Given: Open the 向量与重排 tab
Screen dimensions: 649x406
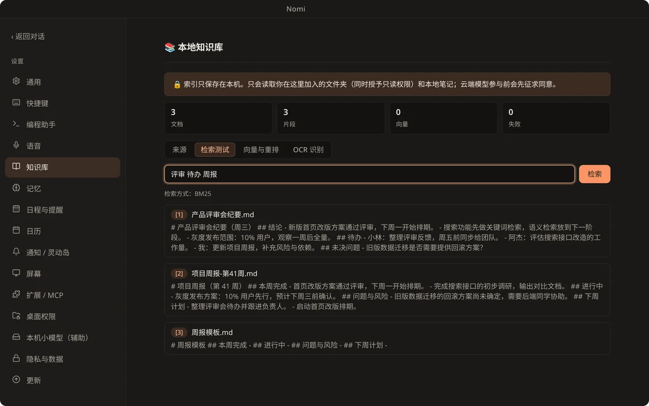Looking at the screenshot, I should (261, 150).
